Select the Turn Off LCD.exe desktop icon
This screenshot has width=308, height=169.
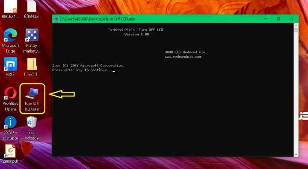point(32,99)
